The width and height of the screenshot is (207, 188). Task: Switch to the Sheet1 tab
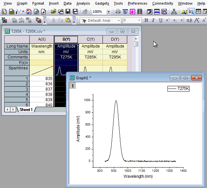pyautogui.click(x=26, y=109)
